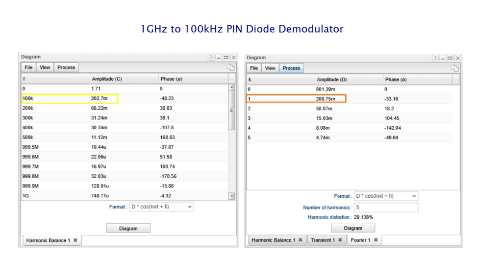The height and width of the screenshot is (280, 502).
Task: Close the Fourier 1 tab via its X
Action: pos(376,240)
